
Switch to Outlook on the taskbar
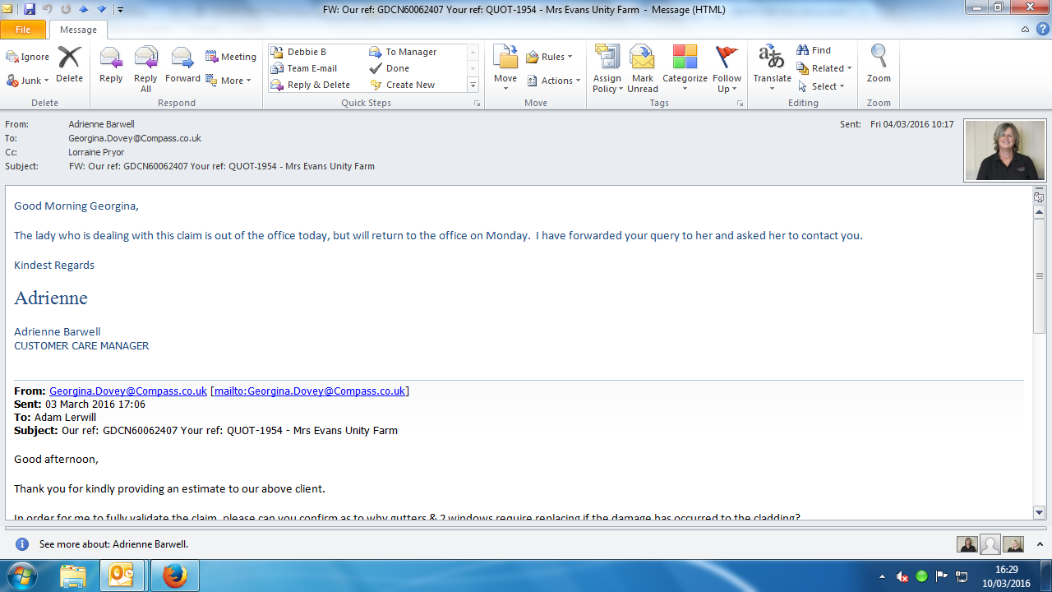(x=122, y=576)
